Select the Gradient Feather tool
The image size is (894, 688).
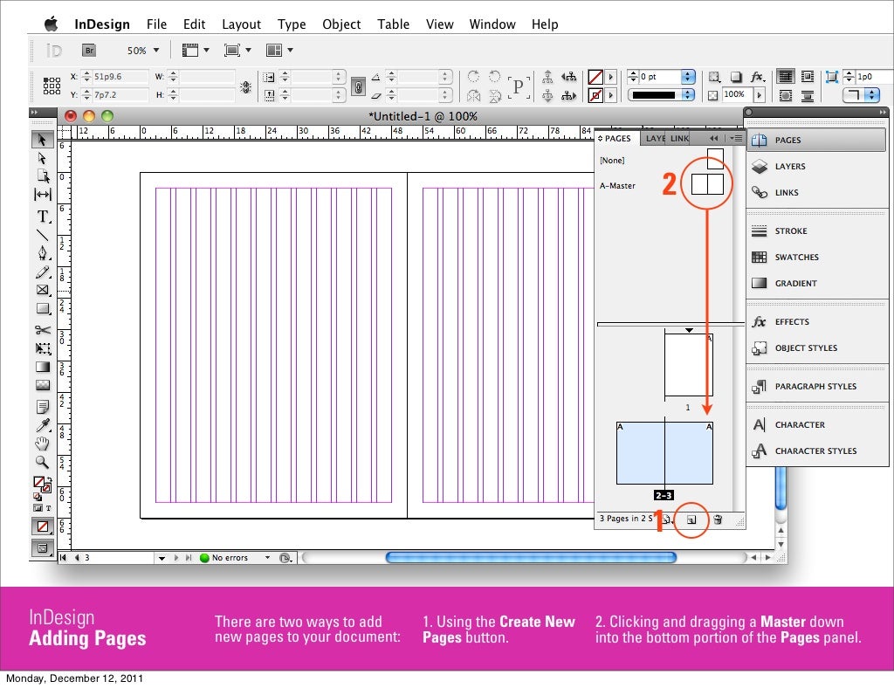click(x=43, y=385)
